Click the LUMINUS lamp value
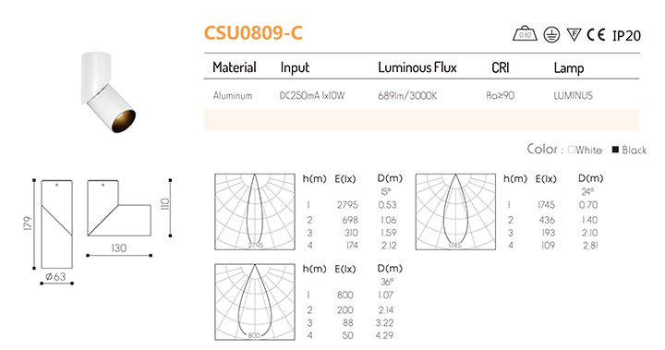 coord(573,95)
